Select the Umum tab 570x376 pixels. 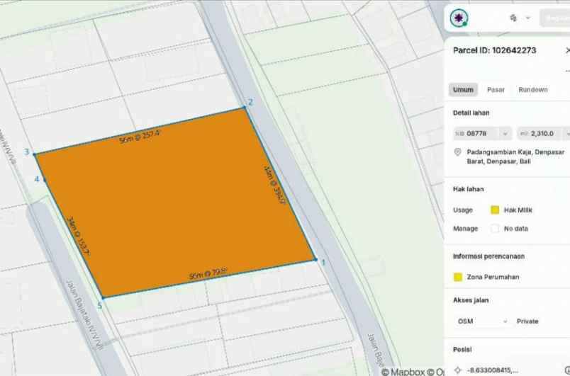pos(463,90)
